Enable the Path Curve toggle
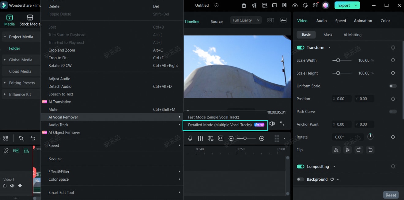Screen dimensions: 404x200 [392, 111]
